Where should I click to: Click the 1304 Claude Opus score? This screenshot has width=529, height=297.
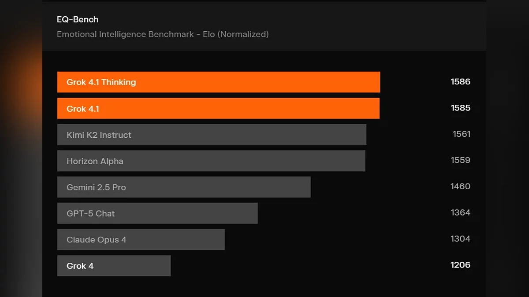click(460, 238)
